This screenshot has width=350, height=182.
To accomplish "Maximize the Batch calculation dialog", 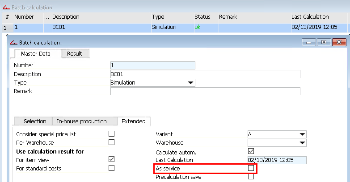I will point(324,42).
